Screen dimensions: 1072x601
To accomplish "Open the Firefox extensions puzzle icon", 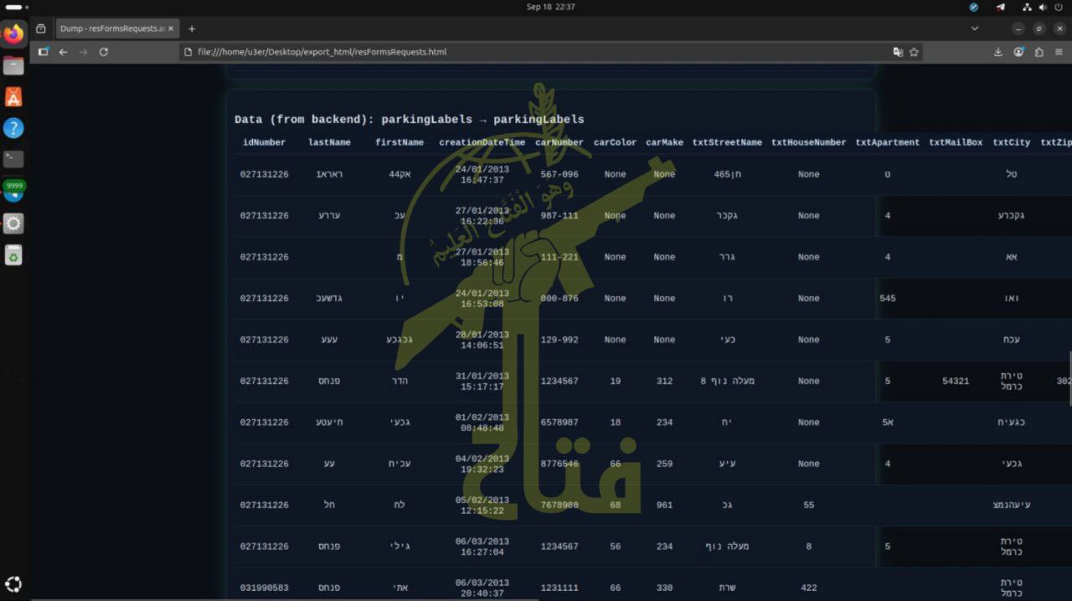I will (1039, 52).
